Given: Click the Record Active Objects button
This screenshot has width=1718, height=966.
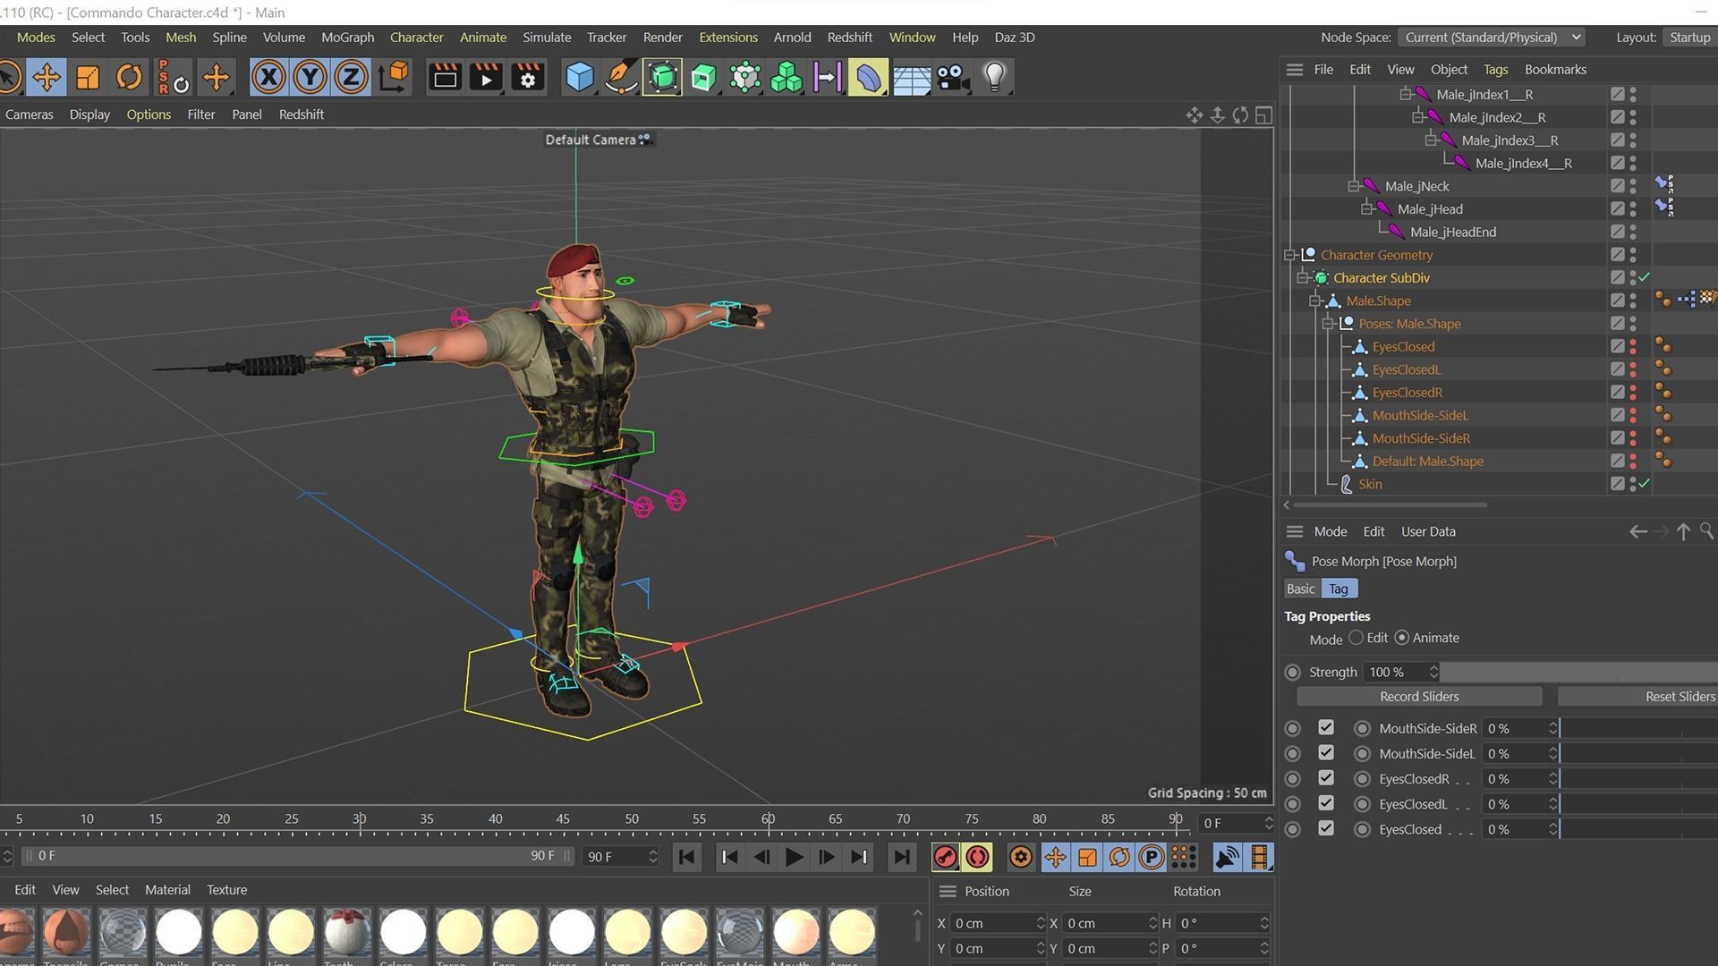Looking at the screenshot, I should click(x=945, y=857).
